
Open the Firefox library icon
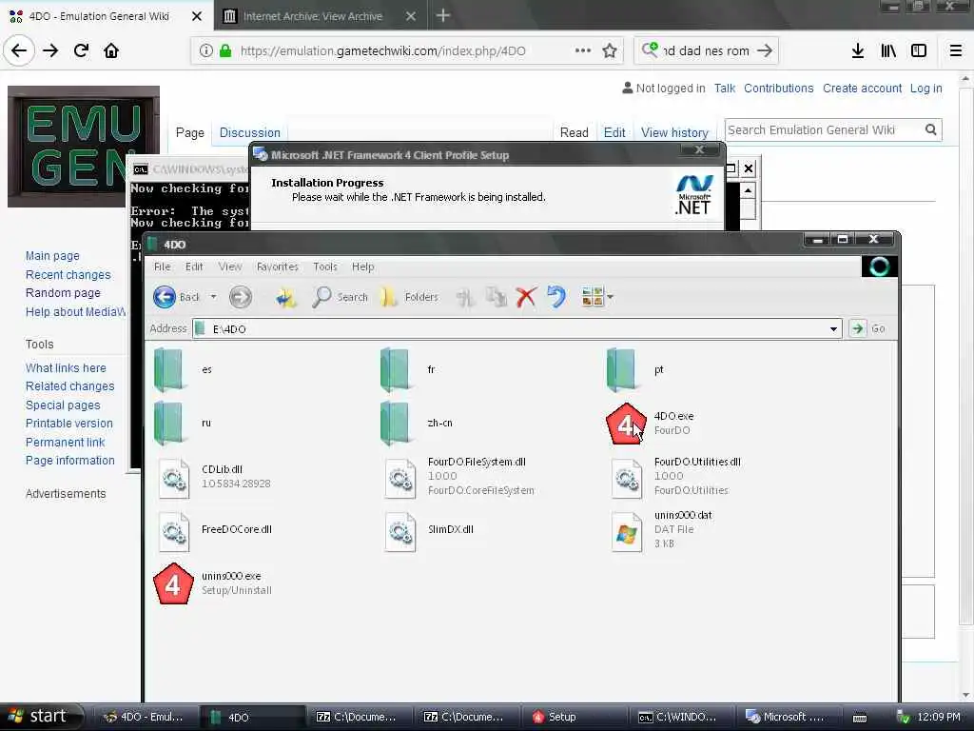pyautogui.click(x=888, y=51)
